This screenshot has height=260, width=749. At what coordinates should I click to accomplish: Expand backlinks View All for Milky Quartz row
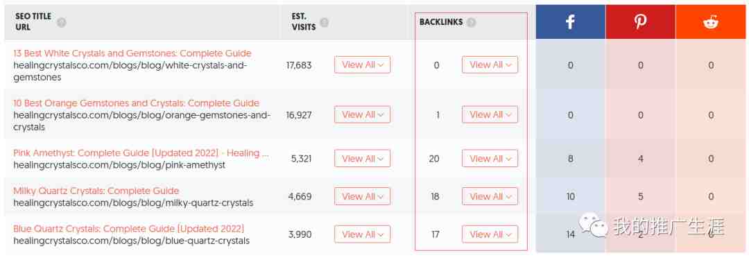pyautogui.click(x=490, y=196)
